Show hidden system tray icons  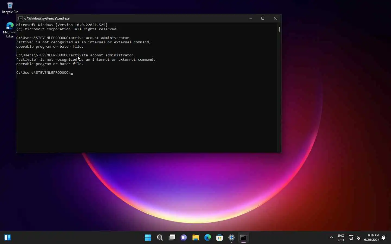pos(332,238)
